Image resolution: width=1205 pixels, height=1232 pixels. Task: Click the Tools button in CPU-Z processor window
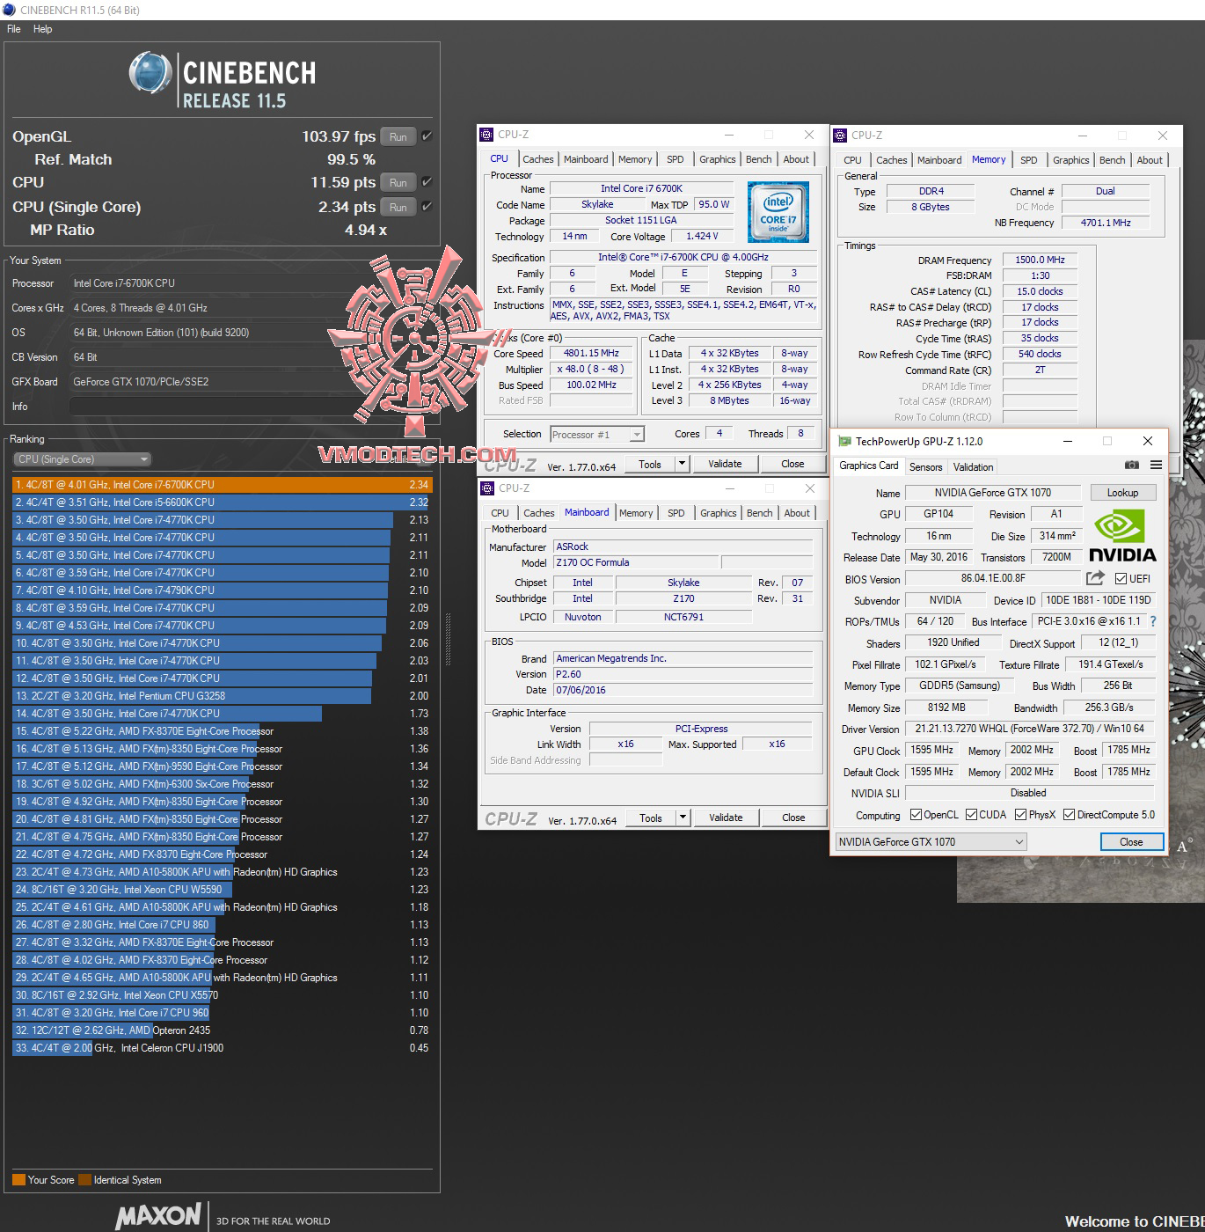point(650,464)
